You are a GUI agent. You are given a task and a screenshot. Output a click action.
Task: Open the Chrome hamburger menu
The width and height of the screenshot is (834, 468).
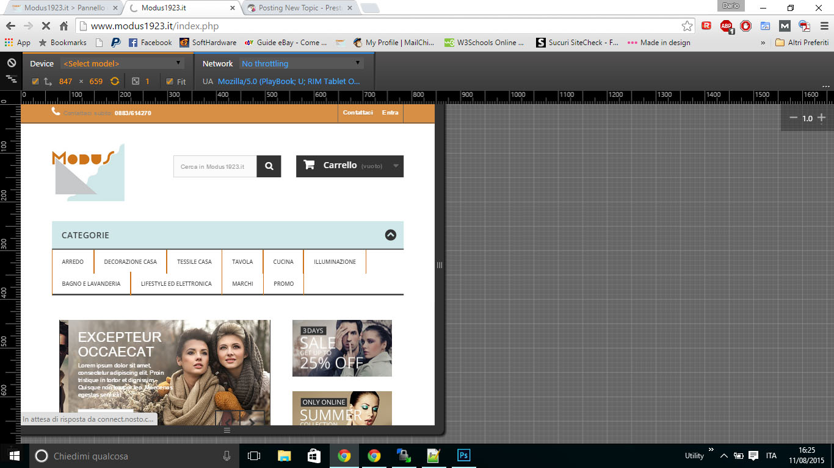824,26
